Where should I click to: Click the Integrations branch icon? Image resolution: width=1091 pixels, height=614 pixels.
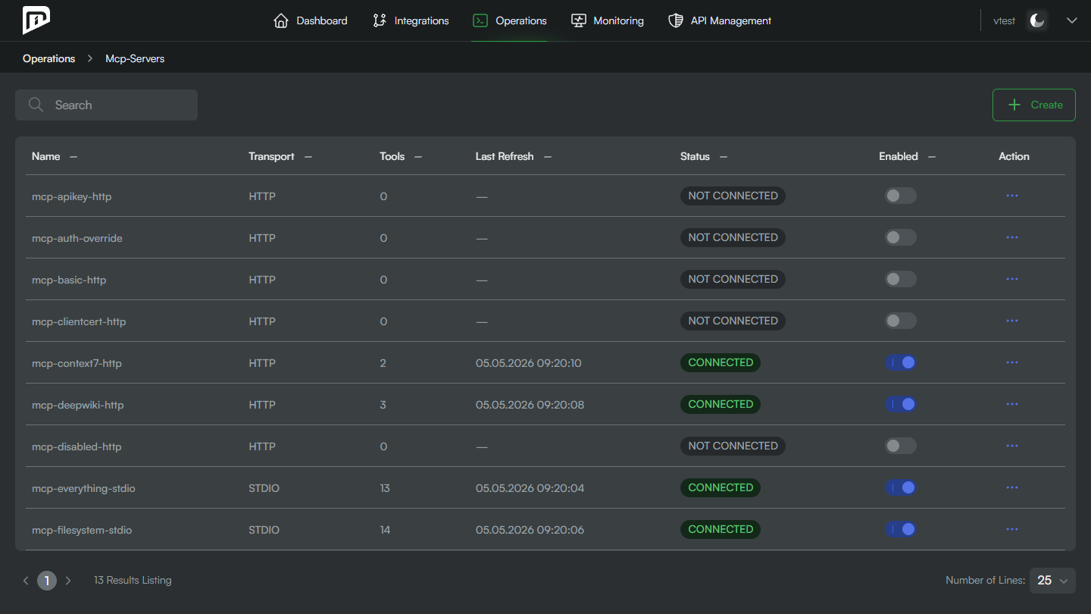[380, 20]
